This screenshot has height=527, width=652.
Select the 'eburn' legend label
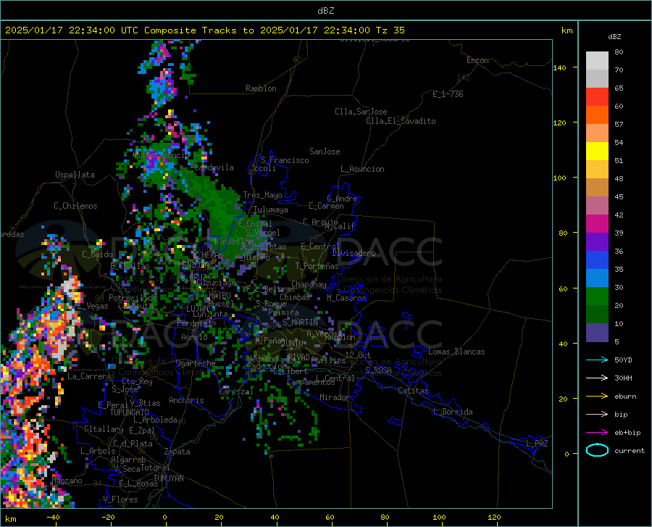[625, 397]
